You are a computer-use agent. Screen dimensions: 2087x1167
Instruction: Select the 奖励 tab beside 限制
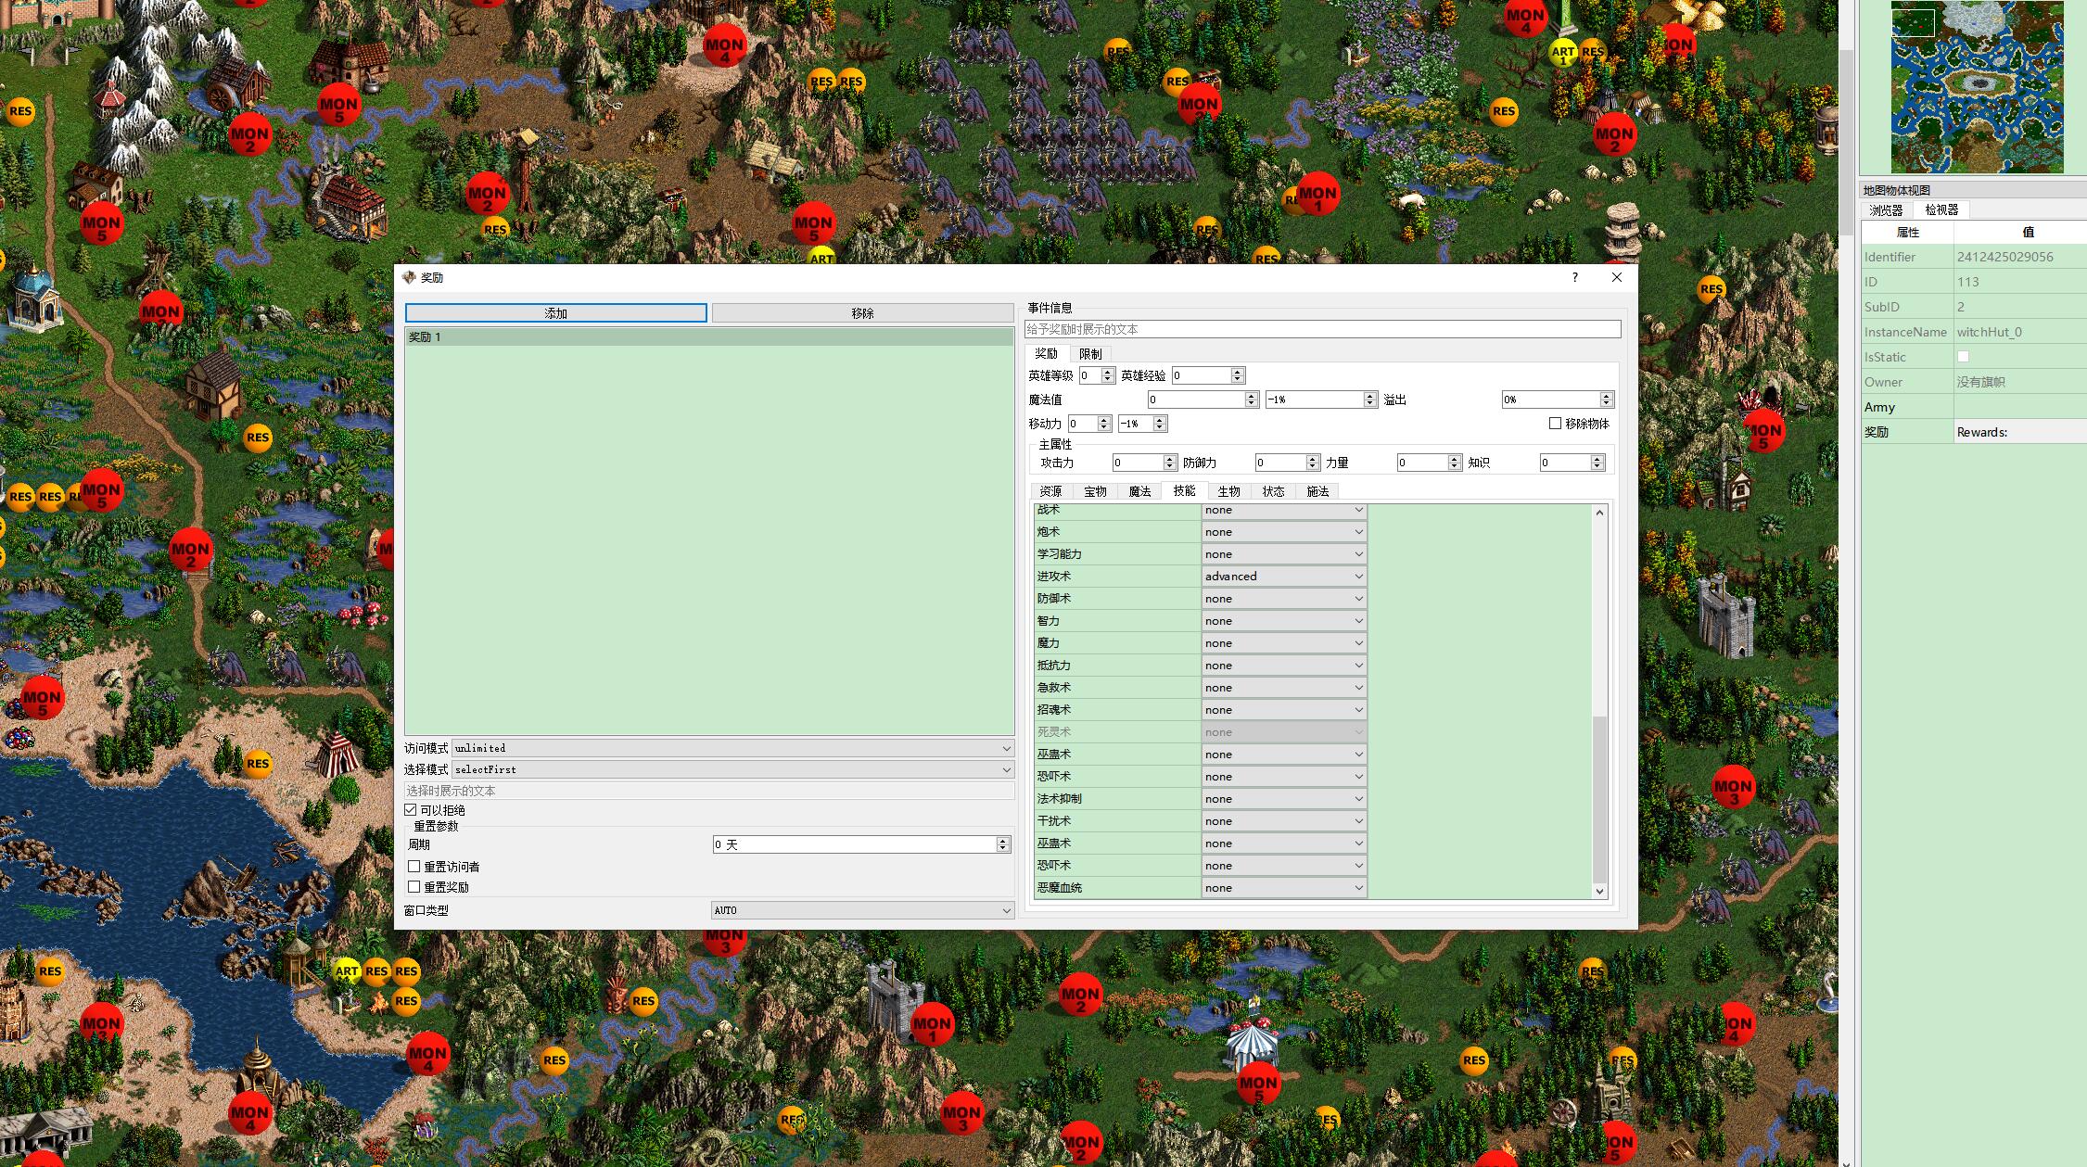click(x=1046, y=353)
